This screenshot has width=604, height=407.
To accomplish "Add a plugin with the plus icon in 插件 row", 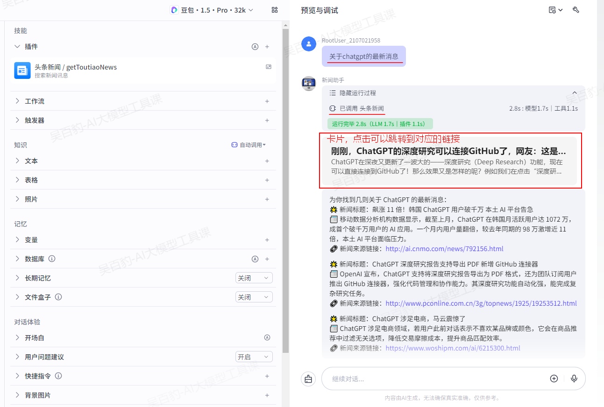I will 267,47.
